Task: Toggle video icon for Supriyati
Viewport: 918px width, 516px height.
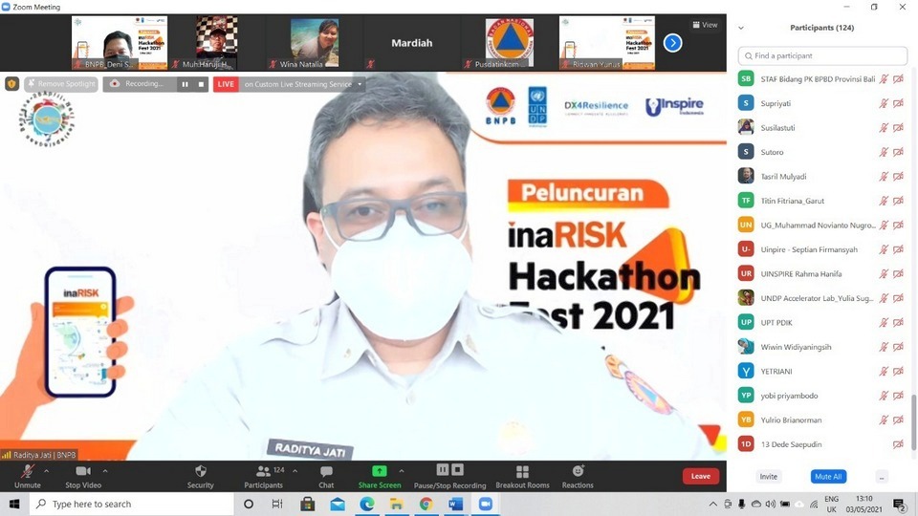Action: pos(898,103)
